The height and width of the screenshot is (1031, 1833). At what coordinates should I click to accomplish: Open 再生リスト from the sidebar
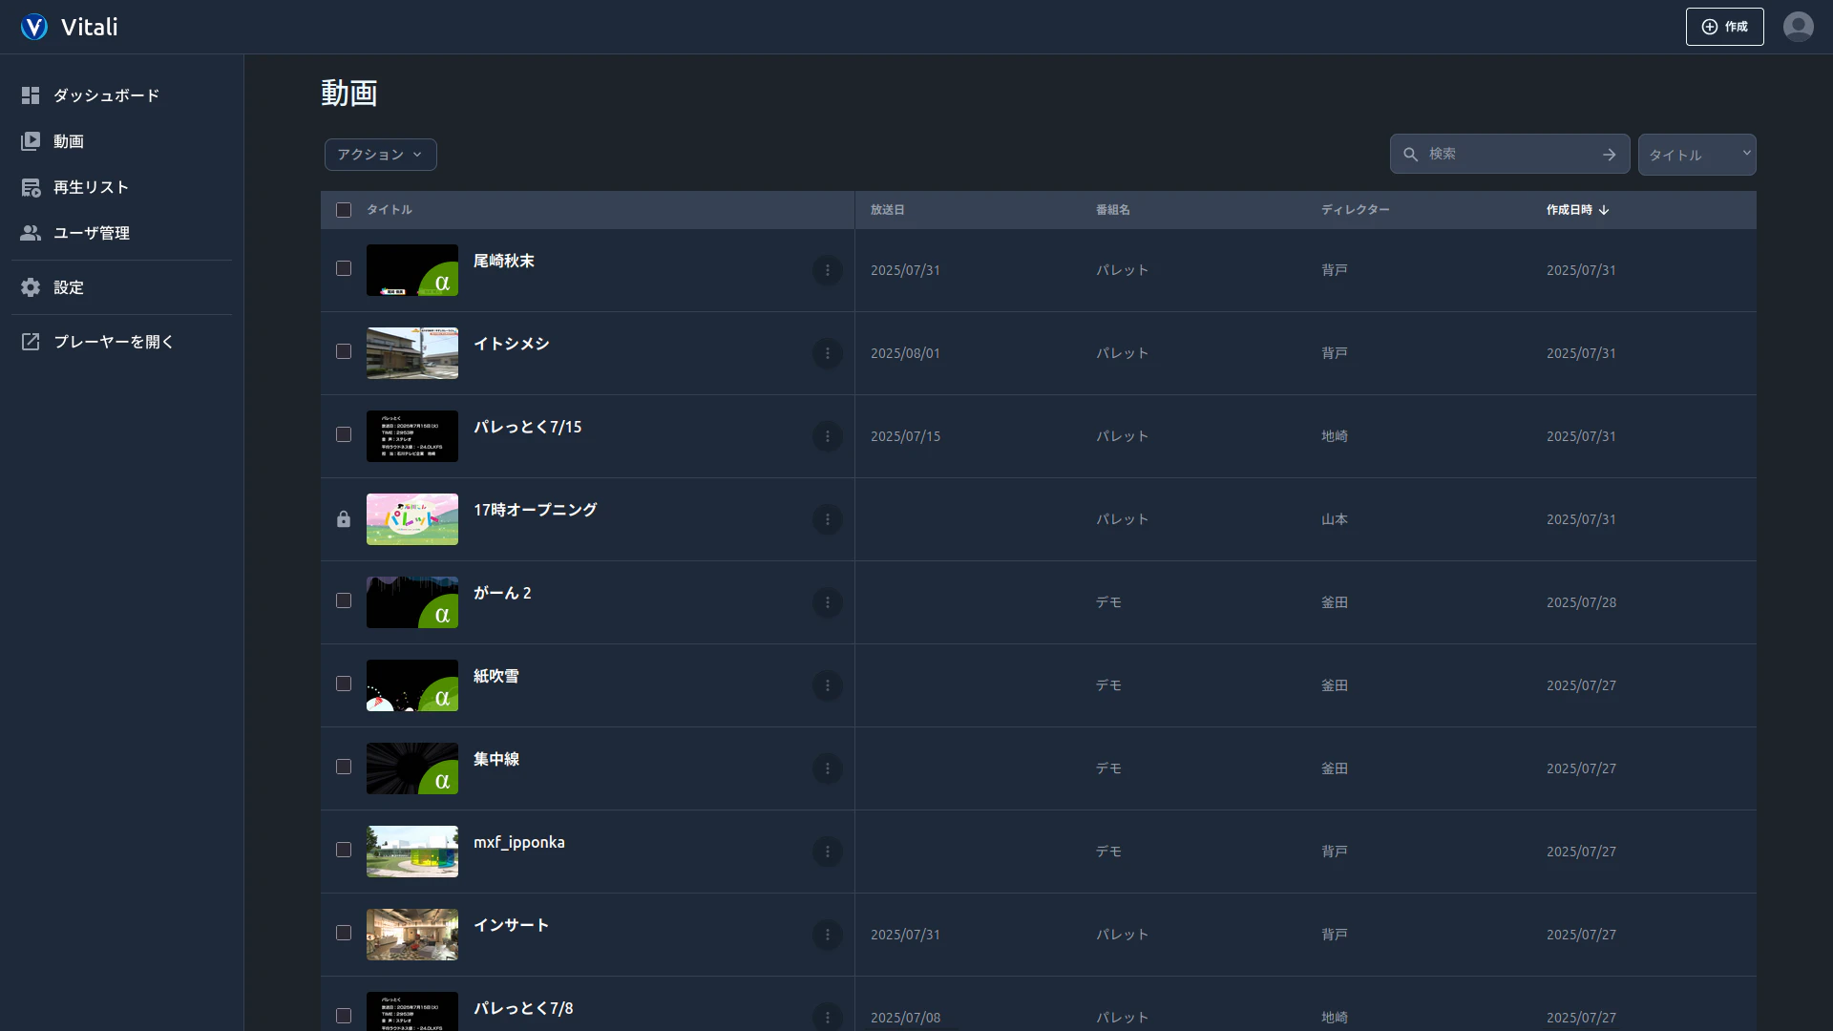pyautogui.click(x=91, y=187)
